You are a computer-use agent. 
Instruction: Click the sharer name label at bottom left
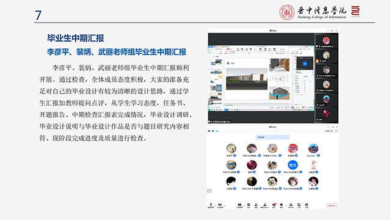coord(219,122)
